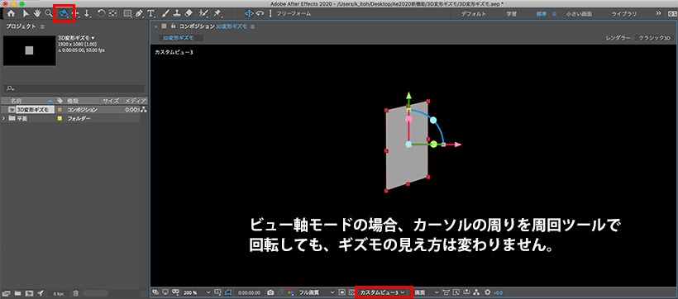Open the 標準 workspace menu icon
Image resolution: width=678 pixels, height=299 pixels.
click(554, 14)
